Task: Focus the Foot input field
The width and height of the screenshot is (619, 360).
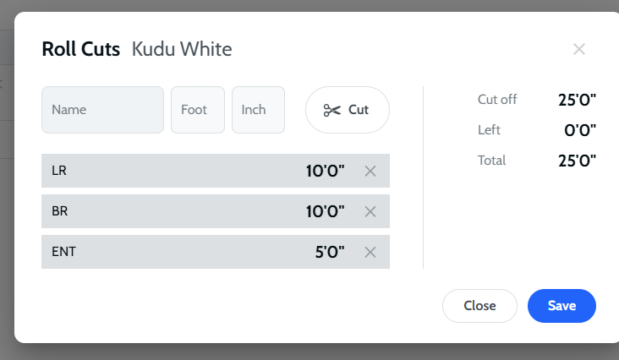Action: point(197,110)
